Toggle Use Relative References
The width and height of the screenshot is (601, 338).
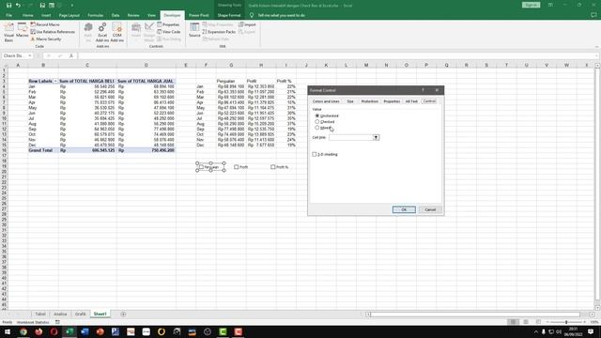pos(53,32)
